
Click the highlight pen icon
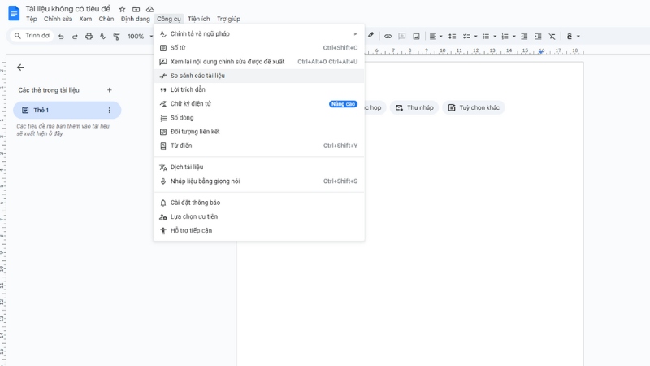370,36
